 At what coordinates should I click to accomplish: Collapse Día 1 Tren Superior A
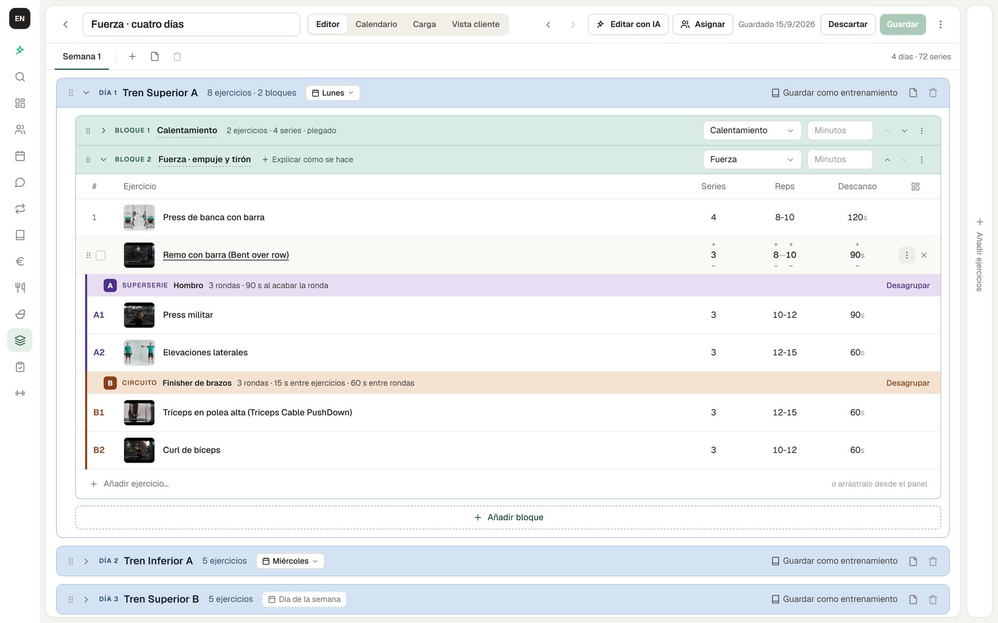click(x=86, y=93)
